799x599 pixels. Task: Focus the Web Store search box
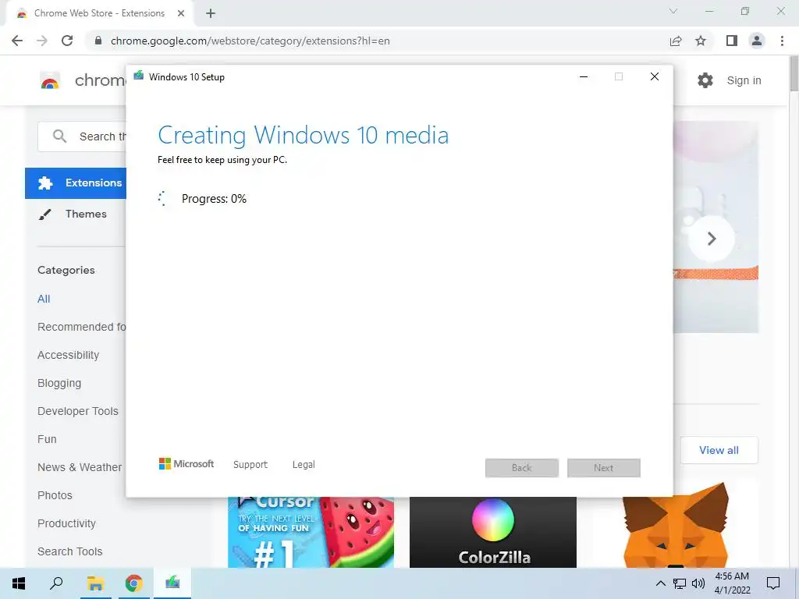(x=81, y=136)
